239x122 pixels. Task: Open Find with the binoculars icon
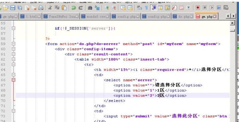[x=90, y=8]
